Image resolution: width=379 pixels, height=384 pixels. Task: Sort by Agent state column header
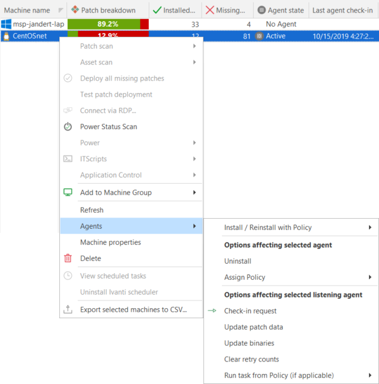pyautogui.click(x=281, y=10)
